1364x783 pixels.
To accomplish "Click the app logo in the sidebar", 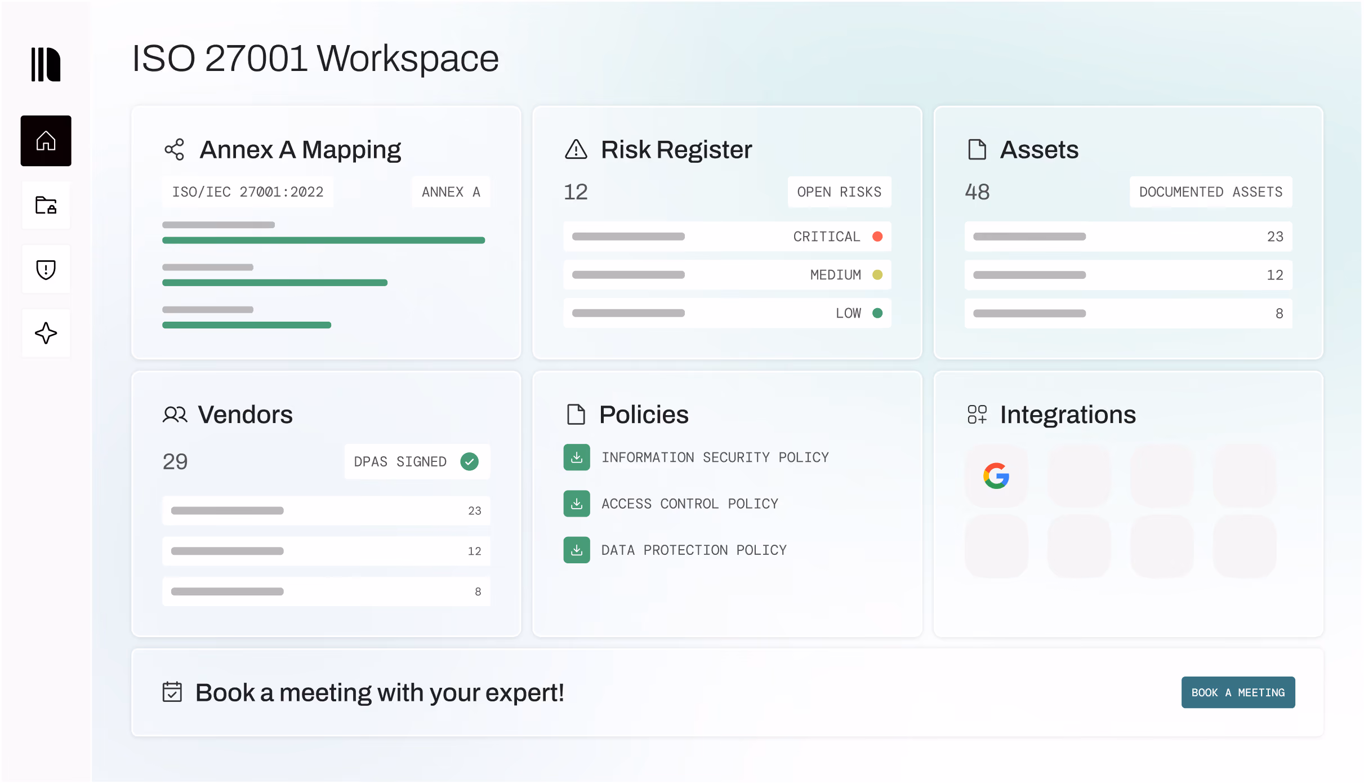I will pyautogui.click(x=46, y=65).
